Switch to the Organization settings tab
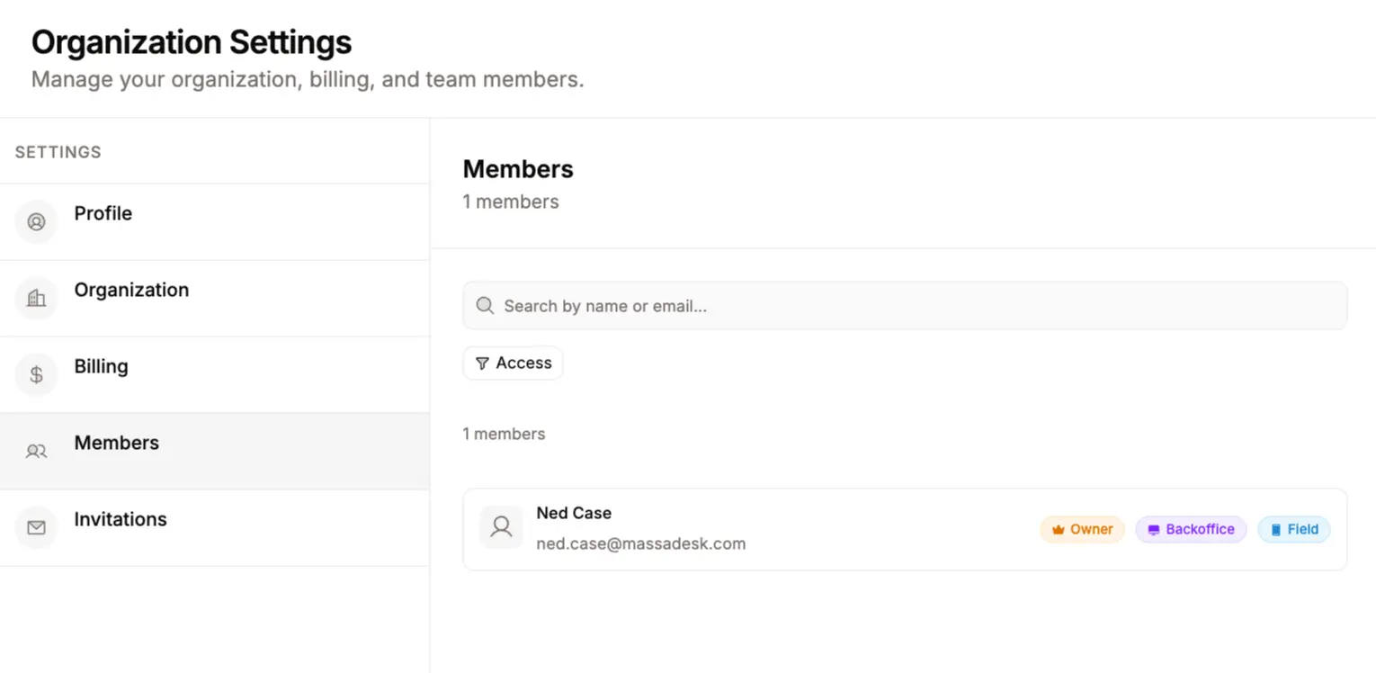Viewport: 1376px width, 673px height. (x=131, y=290)
